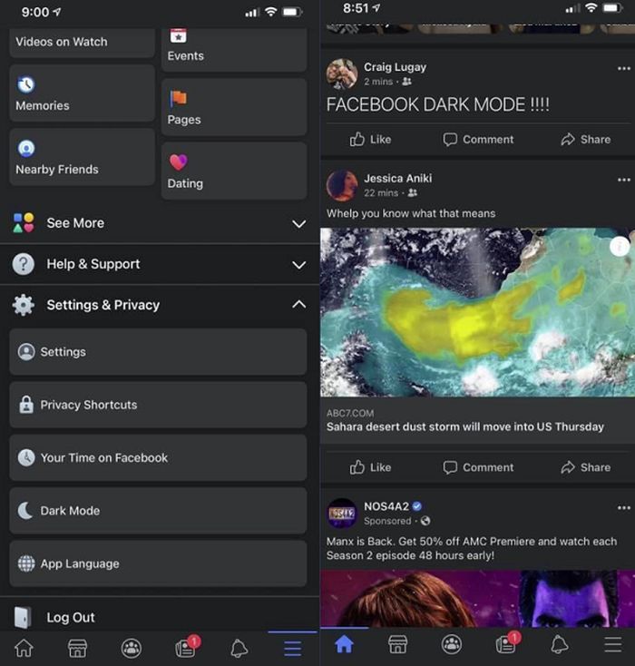Viewport: 635px width, 666px height.
Task: Expand Help & Support section
Action: 160,264
